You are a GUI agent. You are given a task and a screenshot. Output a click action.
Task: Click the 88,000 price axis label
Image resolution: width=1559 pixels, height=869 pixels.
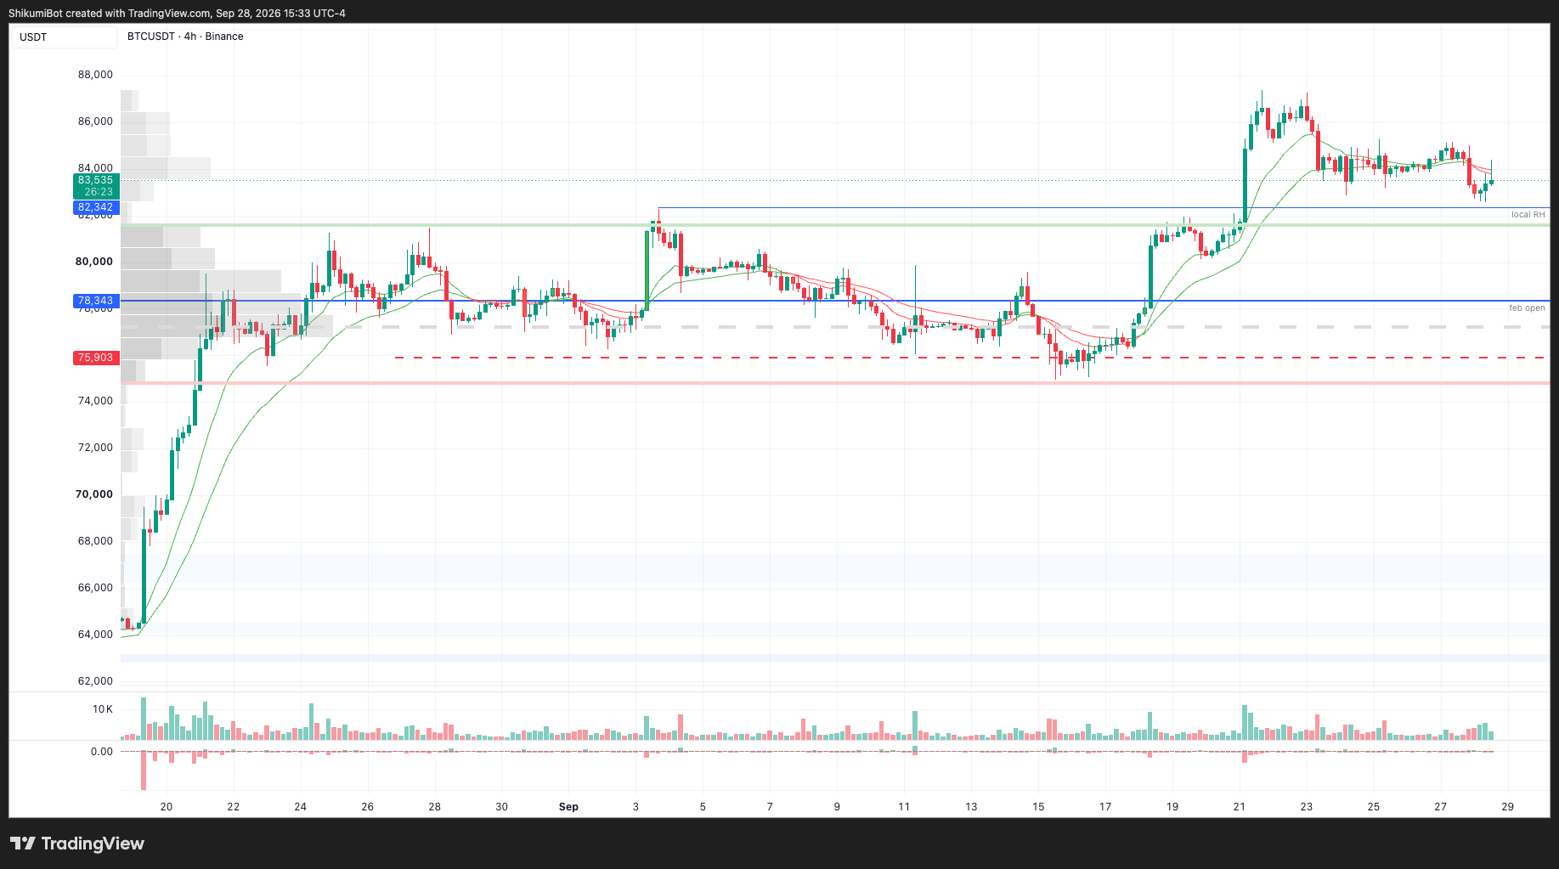click(95, 75)
